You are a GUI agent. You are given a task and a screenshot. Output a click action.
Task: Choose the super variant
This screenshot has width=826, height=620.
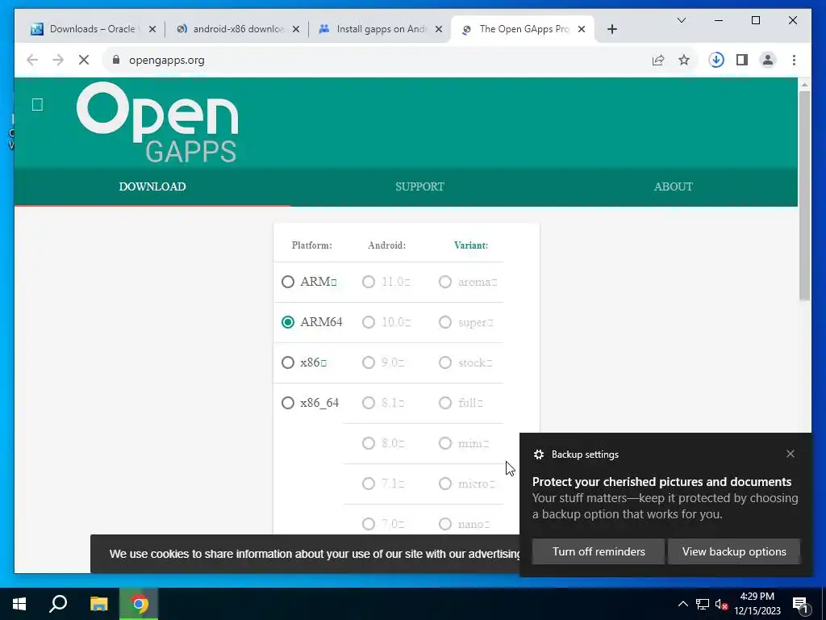(x=445, y=322)
